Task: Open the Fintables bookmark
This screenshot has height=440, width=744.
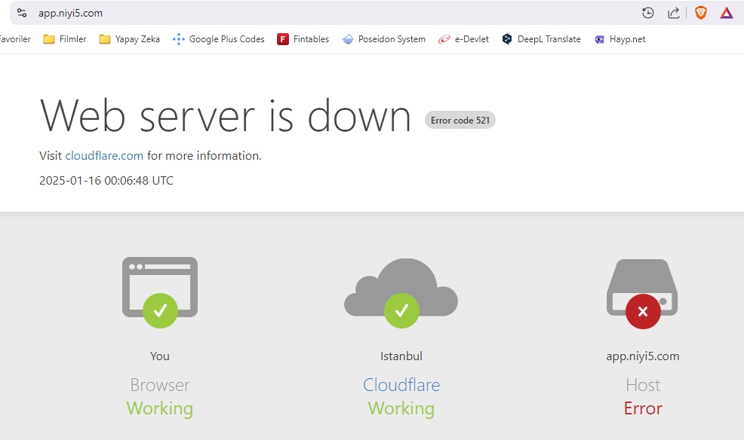Action: pyautogui.click(x=303, y=39)
